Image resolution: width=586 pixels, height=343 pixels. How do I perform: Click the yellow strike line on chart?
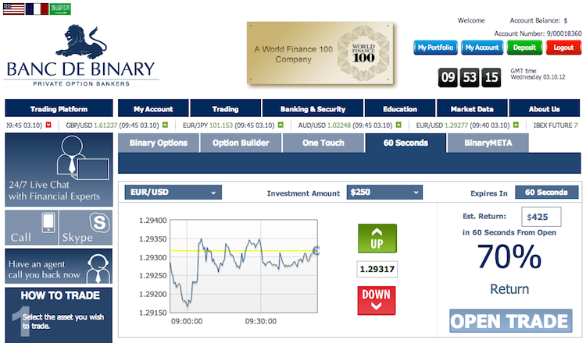coord(243,250)
